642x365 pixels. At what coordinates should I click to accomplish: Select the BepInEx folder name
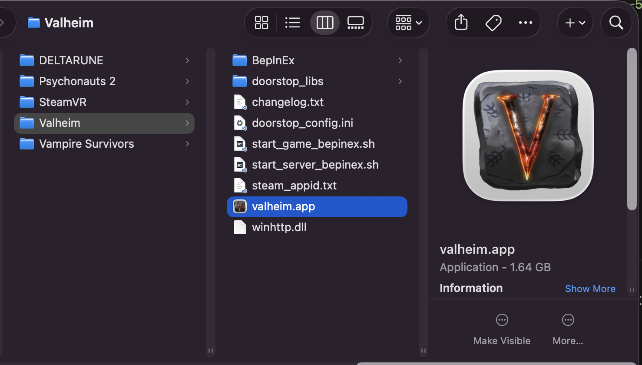click(273, 60)
